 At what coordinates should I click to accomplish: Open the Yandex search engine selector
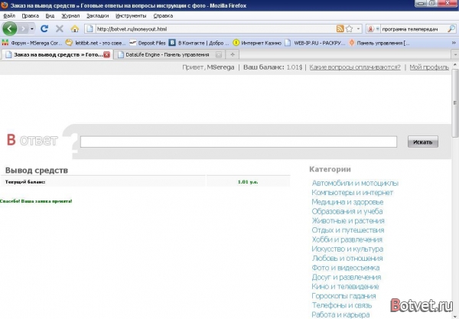pos(373,28)
